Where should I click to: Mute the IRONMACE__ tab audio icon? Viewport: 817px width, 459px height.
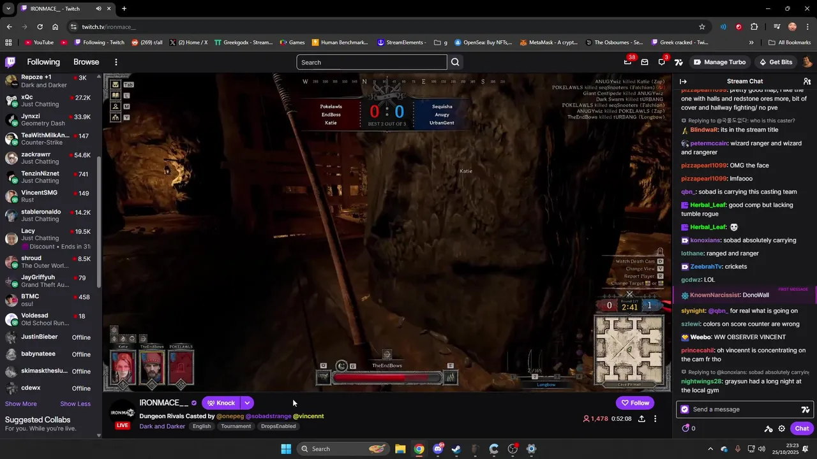pos(98,8)
